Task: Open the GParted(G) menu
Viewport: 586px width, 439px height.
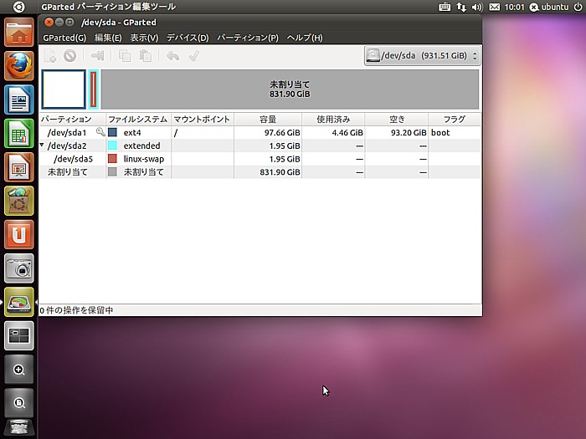Action: [64, 38]
